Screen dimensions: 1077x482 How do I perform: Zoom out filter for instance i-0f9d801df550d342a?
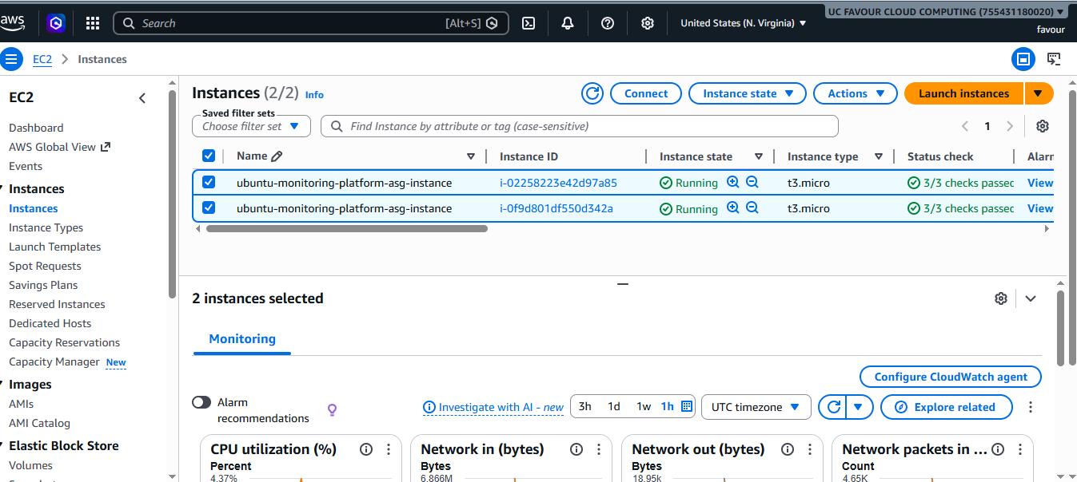(x=752, y=208)
